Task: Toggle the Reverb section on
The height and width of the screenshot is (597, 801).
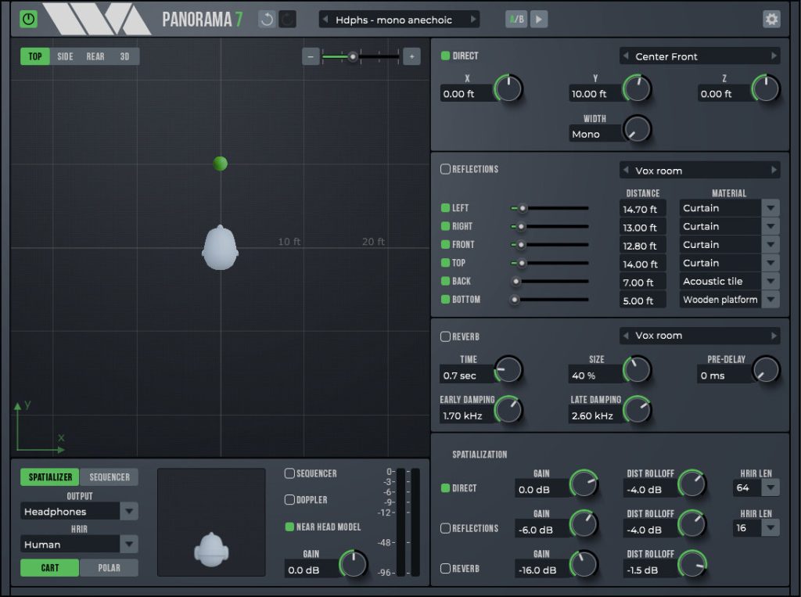Action: tap(444, 336)
